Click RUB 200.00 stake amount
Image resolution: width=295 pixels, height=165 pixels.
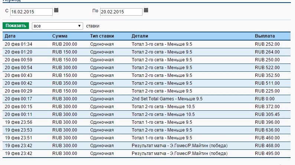point(65,44)
